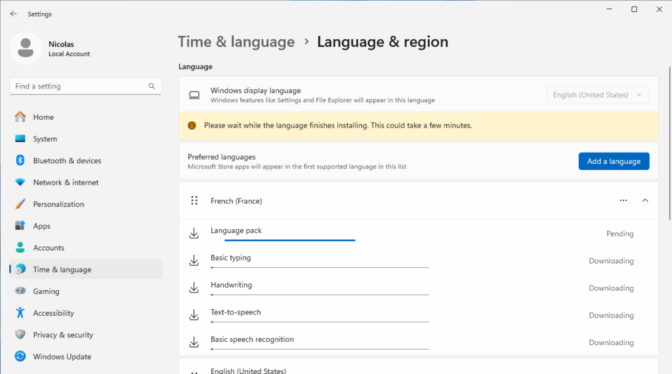Open Apps settings in sidebar
Viewport: 672px width, 374px height.
(86, 226)
